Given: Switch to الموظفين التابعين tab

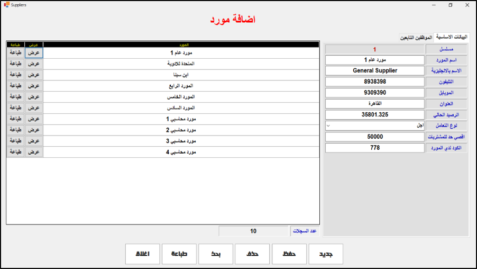Looking at the screenshot, I should point(416,38).
